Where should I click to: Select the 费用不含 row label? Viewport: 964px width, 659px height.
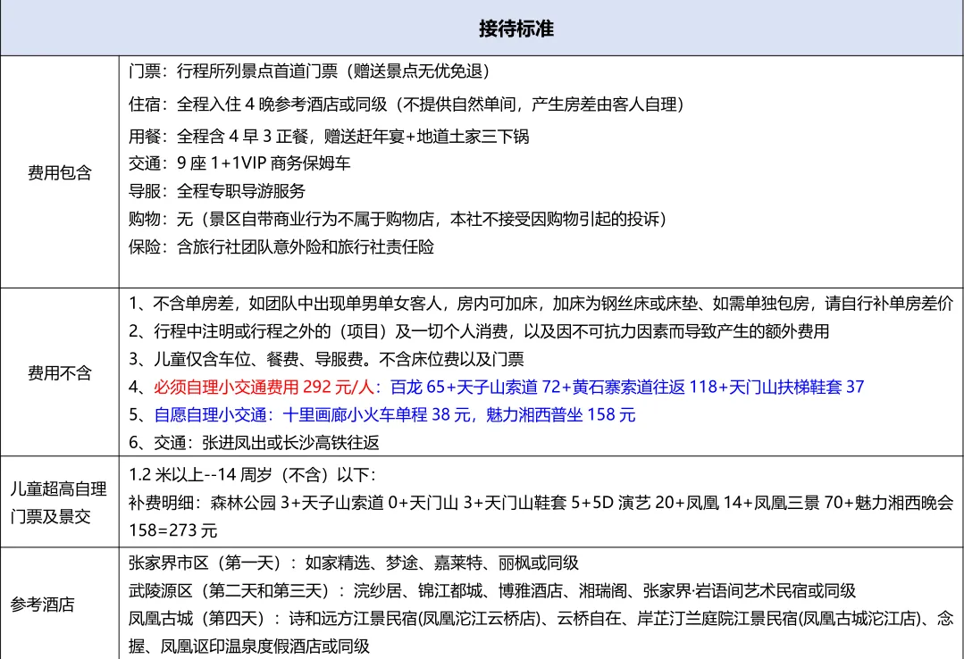[60, 372]
